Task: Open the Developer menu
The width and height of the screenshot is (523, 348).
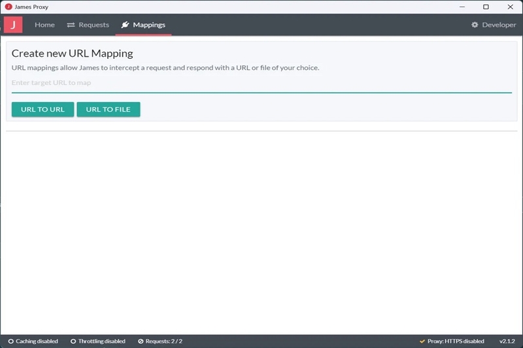Action: 494,25
